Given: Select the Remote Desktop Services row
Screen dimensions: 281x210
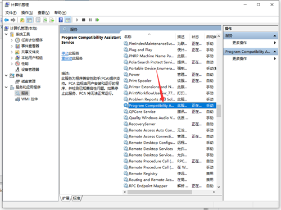Looking at the screenshot, I should tap(170, 149).
